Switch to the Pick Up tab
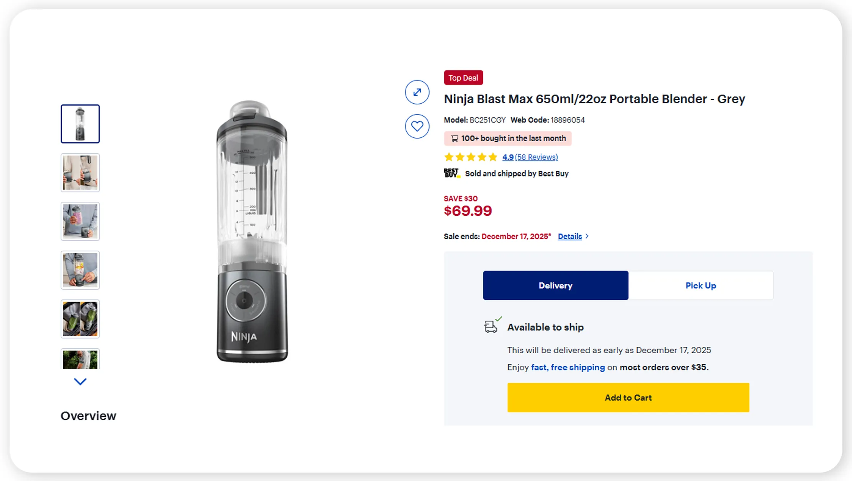The height and width of the screenshot is (481, 852). pos(700,285)
